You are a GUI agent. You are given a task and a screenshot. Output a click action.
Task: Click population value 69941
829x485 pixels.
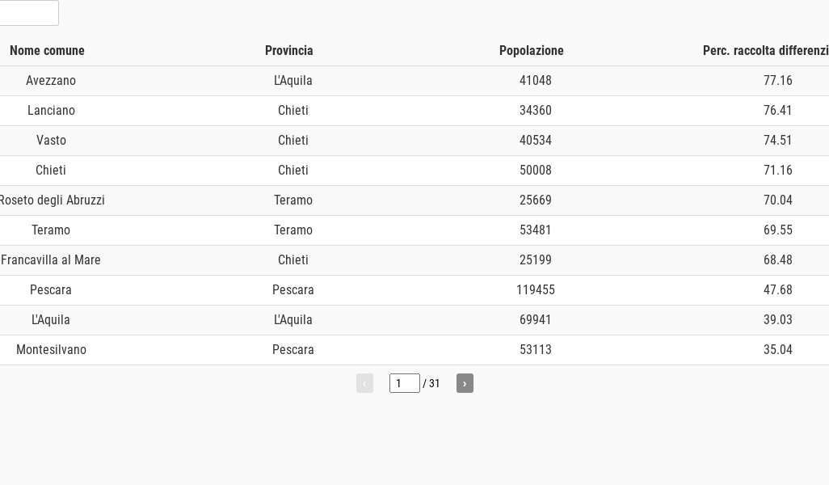coord(536,320)
